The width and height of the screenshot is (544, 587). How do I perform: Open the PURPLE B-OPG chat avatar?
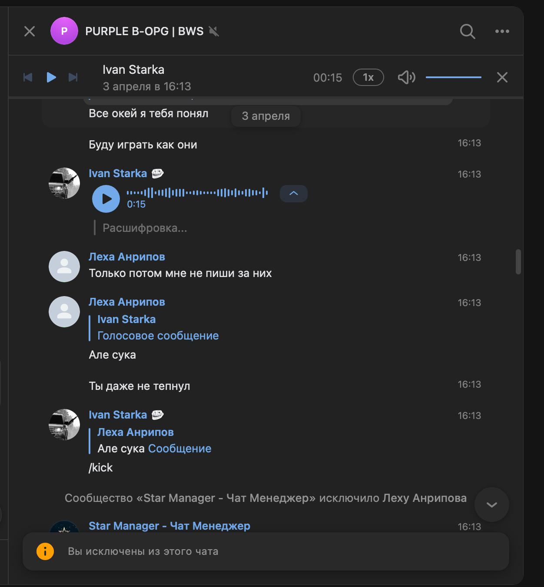pyautogui.click(x=64, y=31)
